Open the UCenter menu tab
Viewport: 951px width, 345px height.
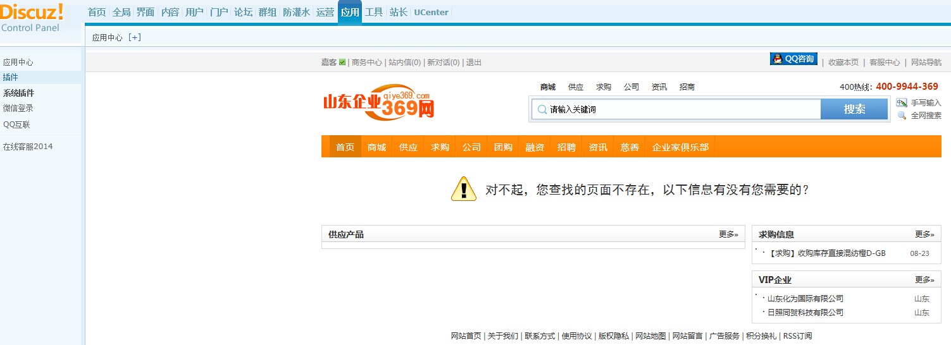(x=432, y=12)
